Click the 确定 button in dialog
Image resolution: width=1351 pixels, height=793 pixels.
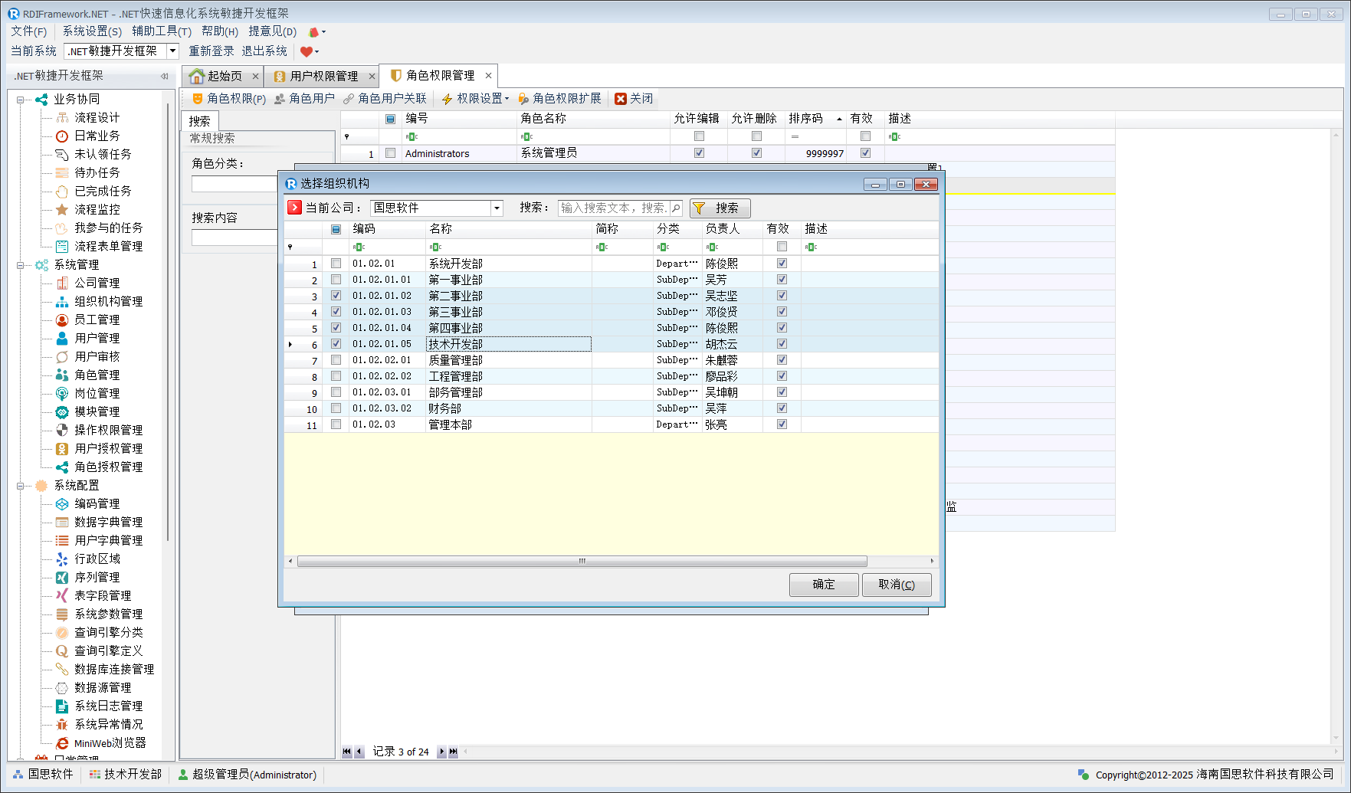(x=823, y=585)
